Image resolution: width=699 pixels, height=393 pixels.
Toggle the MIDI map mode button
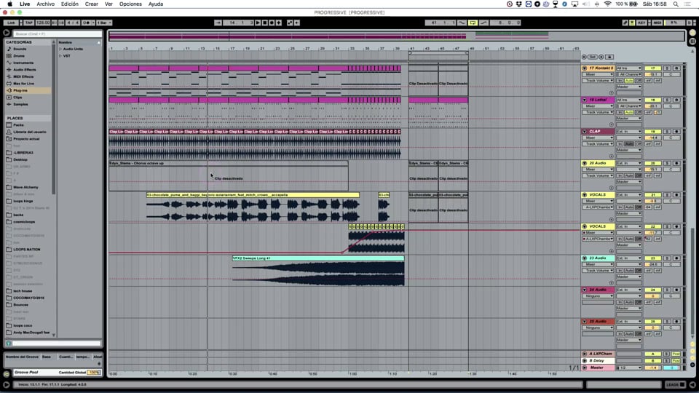pyautogui.click(x=657, y=23)
